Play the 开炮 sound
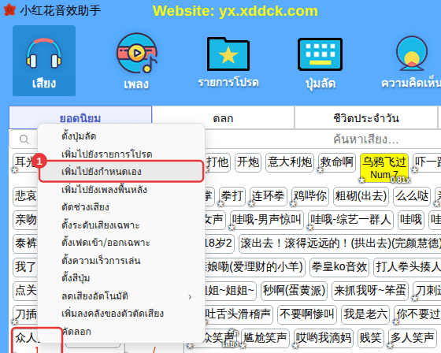Viewport: 441px width, 353px height. [x=248, y=162]
